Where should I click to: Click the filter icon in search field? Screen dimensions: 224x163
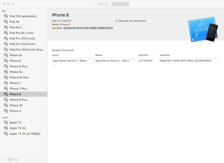[x=10, y=160]
